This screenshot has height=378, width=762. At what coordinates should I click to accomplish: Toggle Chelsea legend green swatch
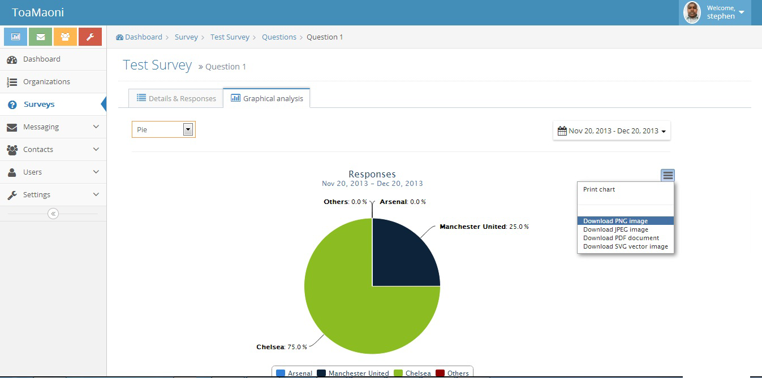pyautogui.click(x=398, y=373)
